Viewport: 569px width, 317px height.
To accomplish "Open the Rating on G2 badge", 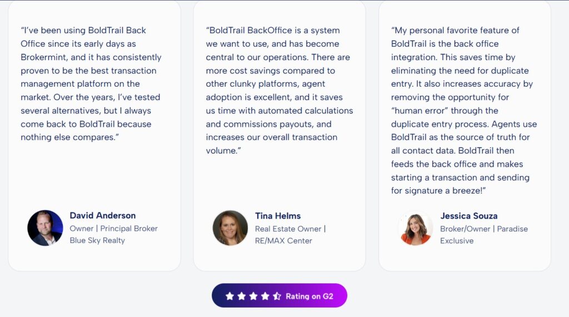I will 309,296.
